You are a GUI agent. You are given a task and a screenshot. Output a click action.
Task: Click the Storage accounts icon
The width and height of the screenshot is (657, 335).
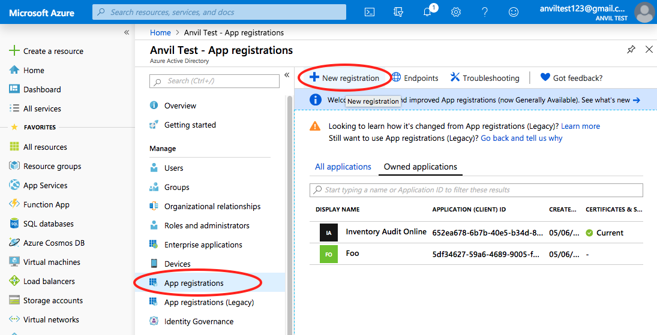tap(14, 300)
